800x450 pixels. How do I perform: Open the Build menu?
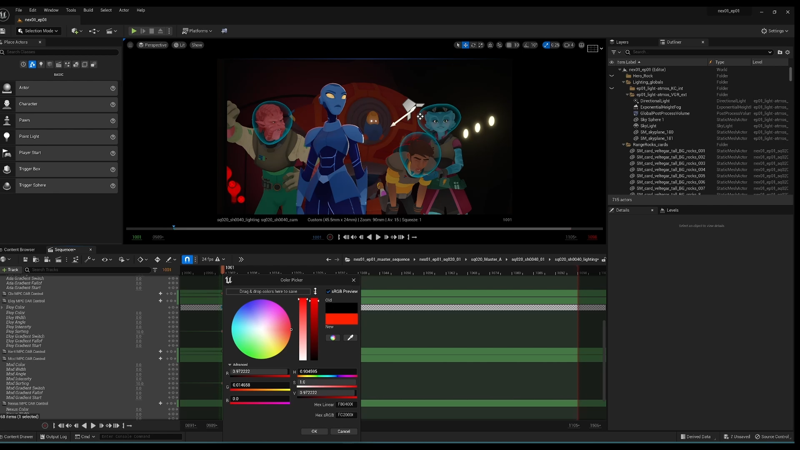[x=88, y=10]
